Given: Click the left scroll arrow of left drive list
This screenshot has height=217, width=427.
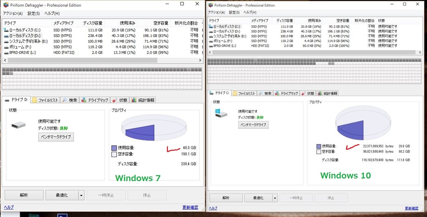Looking at the screenshot, I should [5, 60].
